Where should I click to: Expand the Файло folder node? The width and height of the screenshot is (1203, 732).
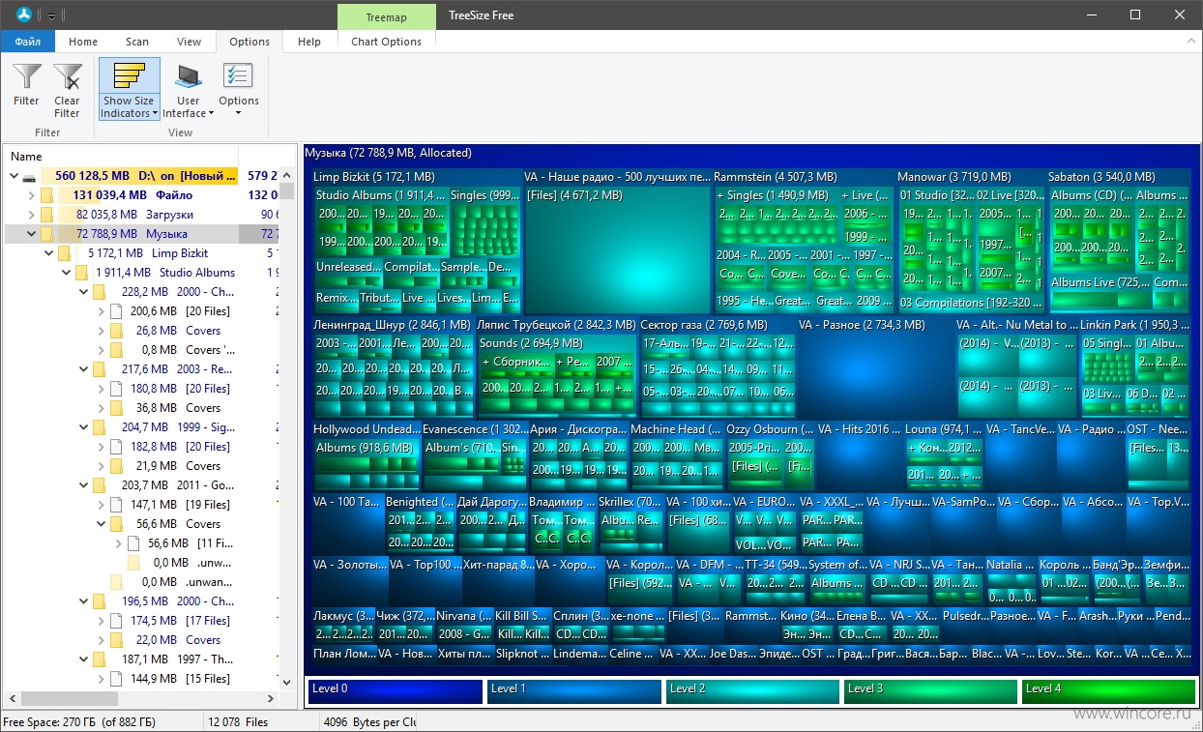tap(32, 195)
